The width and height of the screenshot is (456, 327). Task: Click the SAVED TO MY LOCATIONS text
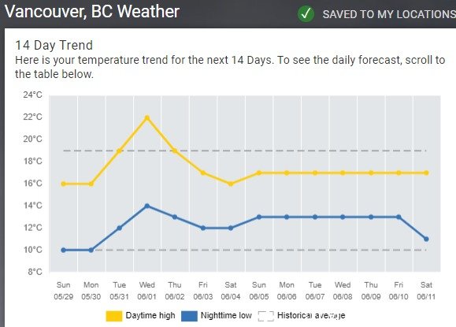pyautogui.click(x=389, y=14)
